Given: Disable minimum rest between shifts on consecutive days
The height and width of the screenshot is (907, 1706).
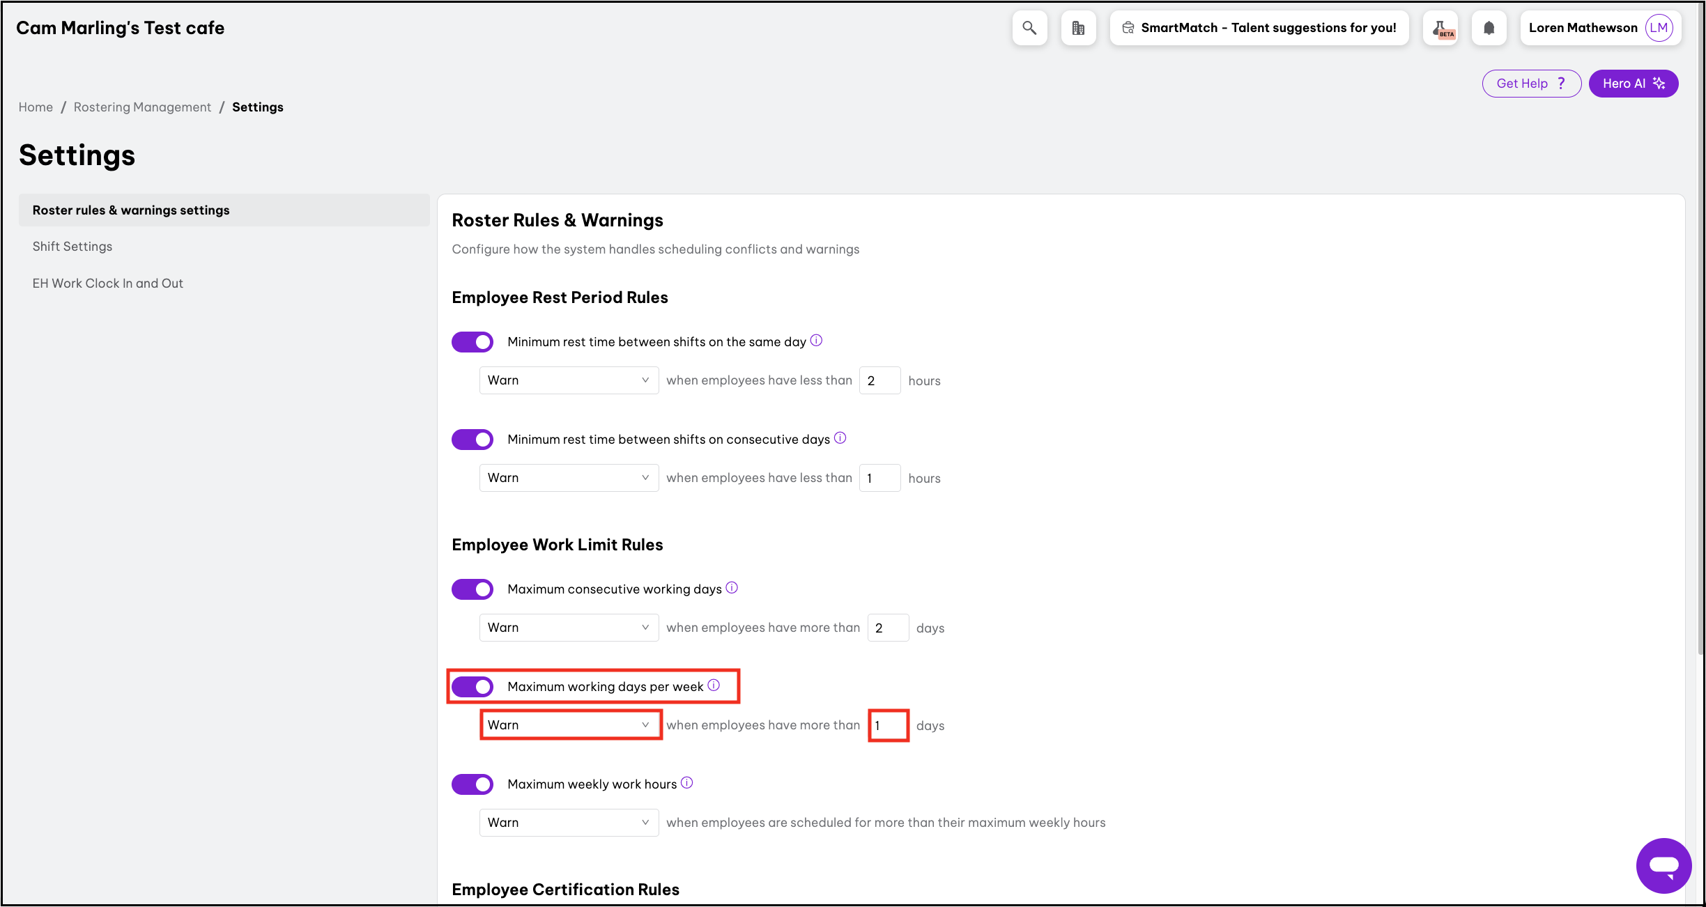Looking at the screenshot, I should [472, 440].
